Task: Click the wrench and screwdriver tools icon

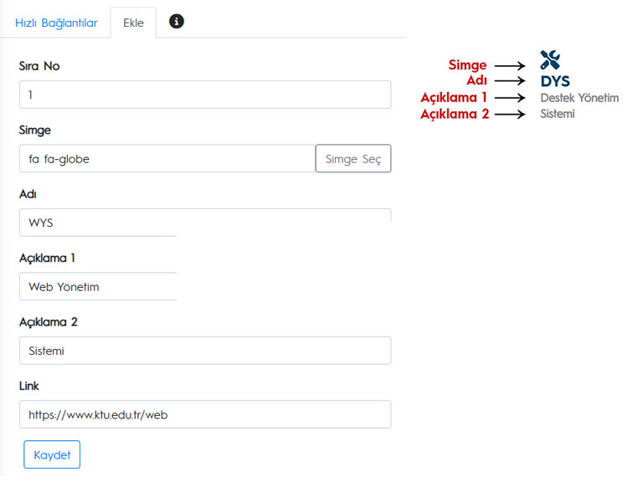Action: pyautogui.click(x=550, y=60)
